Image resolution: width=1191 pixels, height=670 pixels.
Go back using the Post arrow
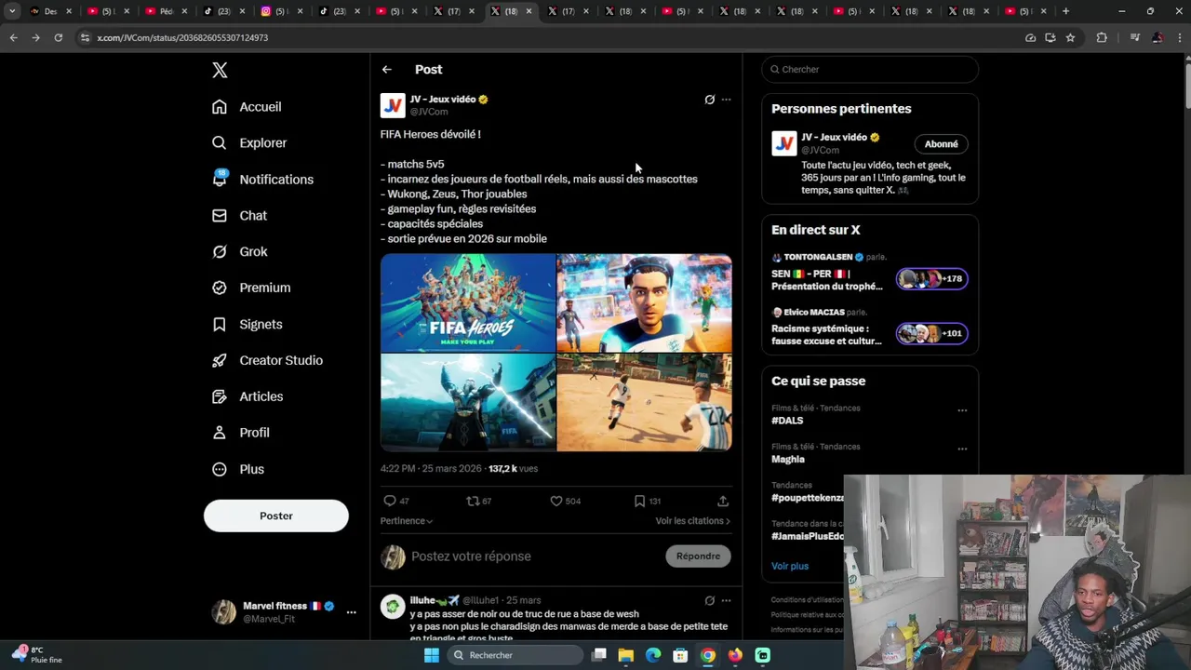tap(387, 70)
